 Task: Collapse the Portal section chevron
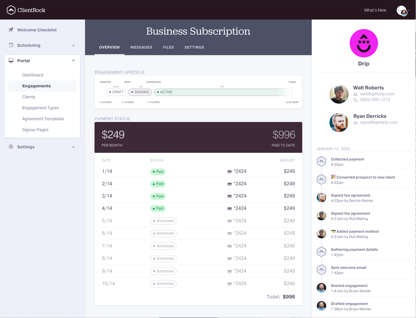(73, 61)
